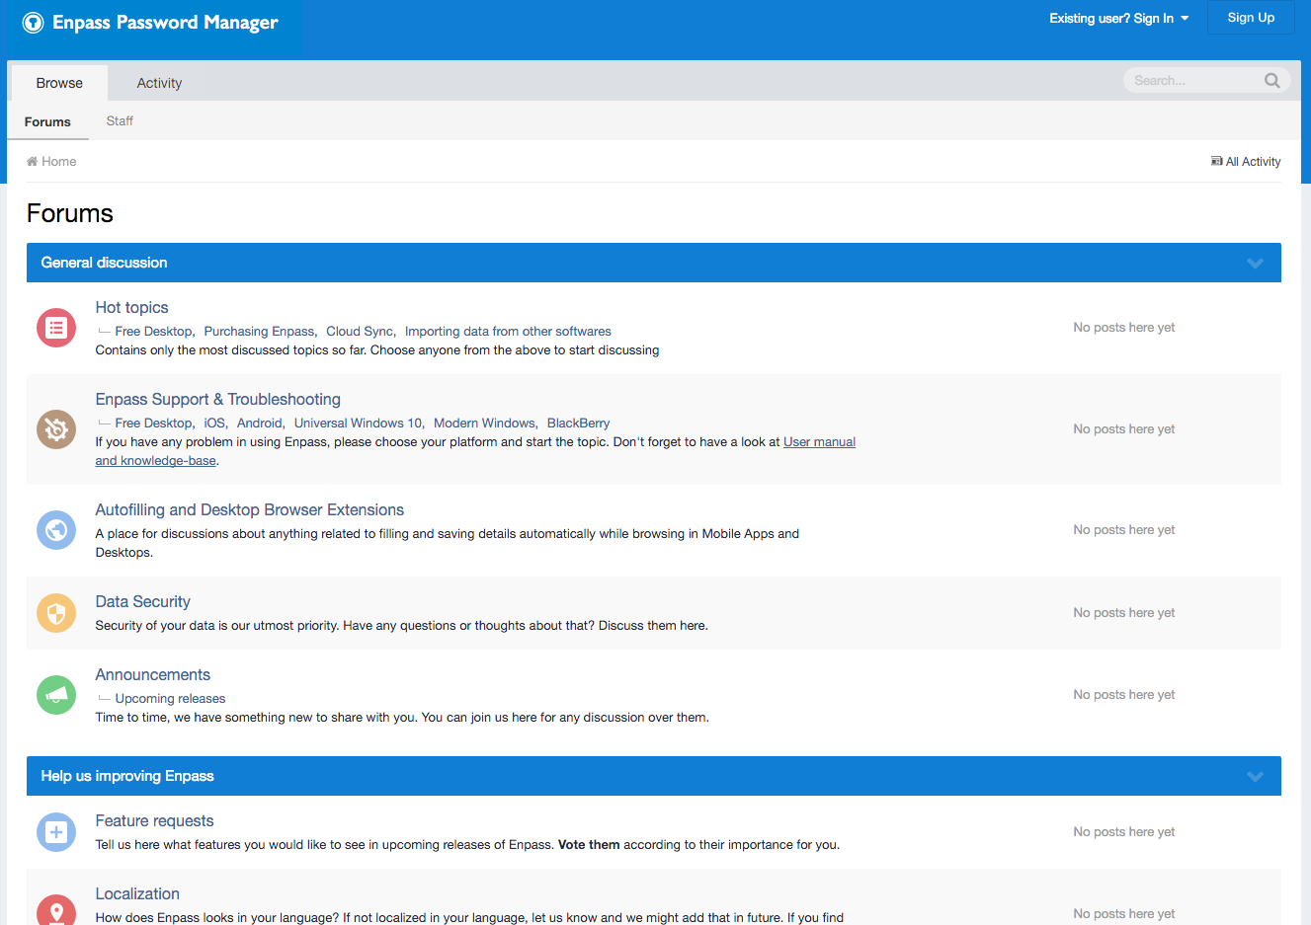The image size is (1311, 925).
Task: Click the Support & Troubleshooting gear icon
Action: point(56,429)
